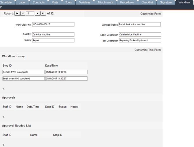
Task: Select the 'Decide if WO is complete' step field
Action: pyautogui.click(x=23, y=72)
